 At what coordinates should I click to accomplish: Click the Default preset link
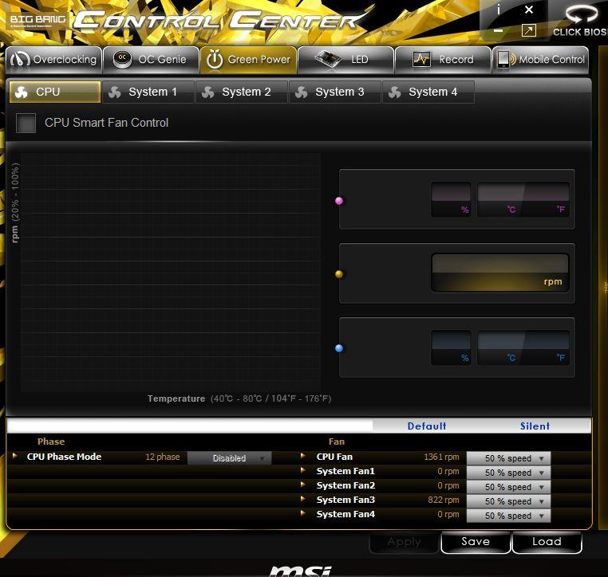pyautogui.click(x=427, y=426)
